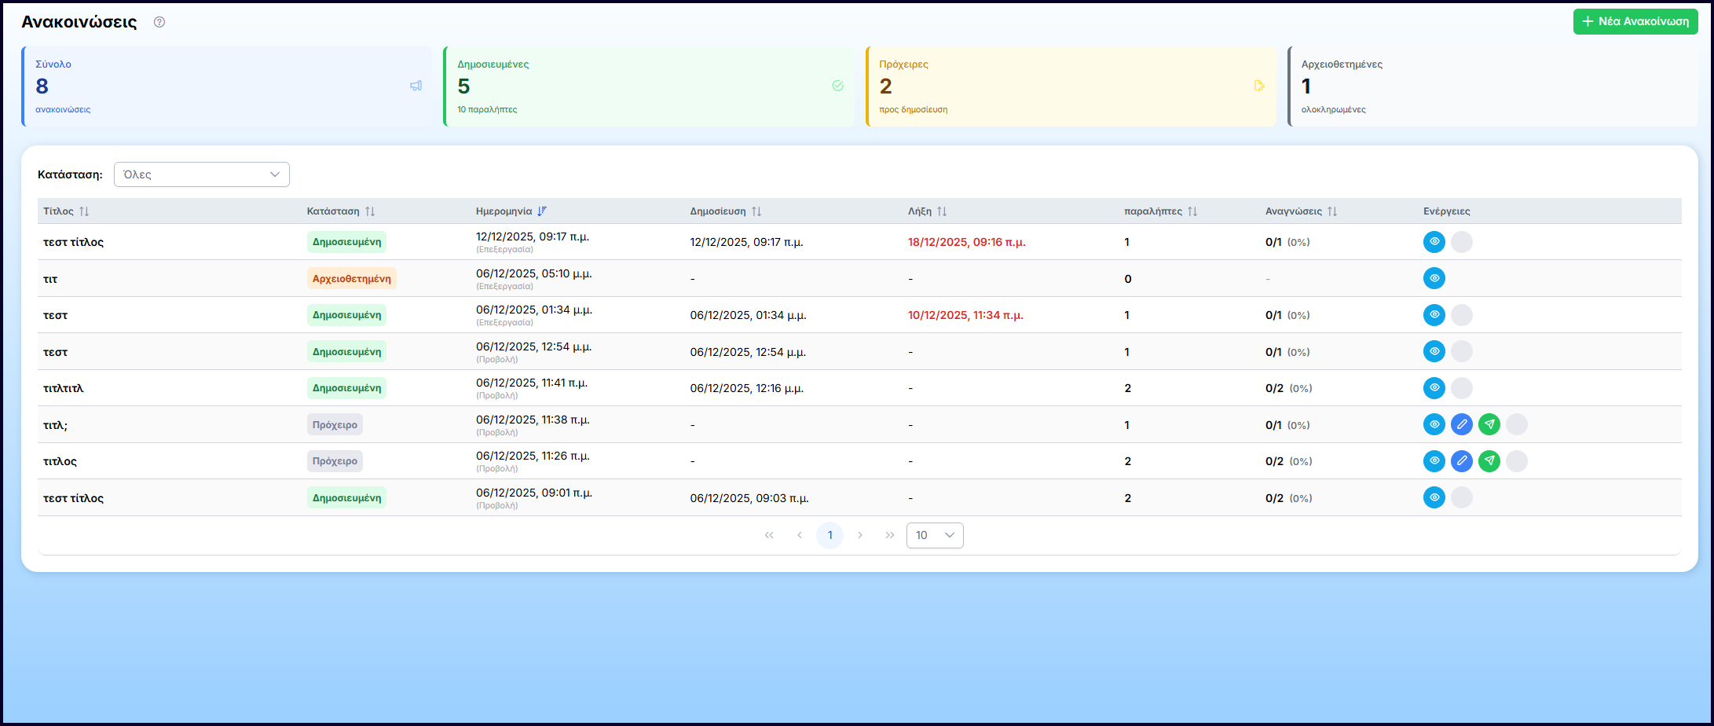1714x726 pixels.
Task: Select the Πρόχειρες summary card
Action: click(1071, 86)
